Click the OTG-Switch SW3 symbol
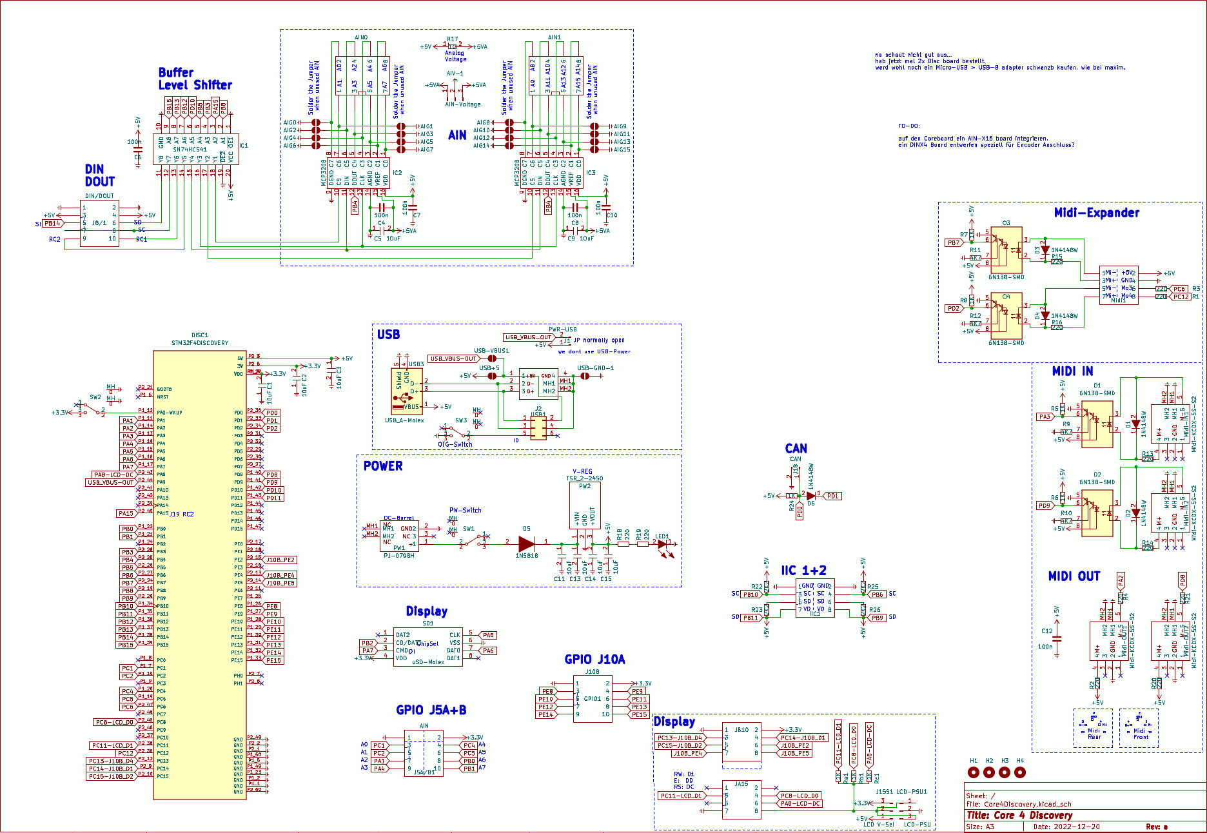Viewport: 1207px width, 833px height. [x=456, y=432]
